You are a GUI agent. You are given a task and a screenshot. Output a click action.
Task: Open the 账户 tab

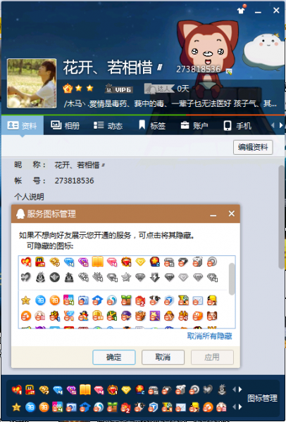click(x=194, y=125)
